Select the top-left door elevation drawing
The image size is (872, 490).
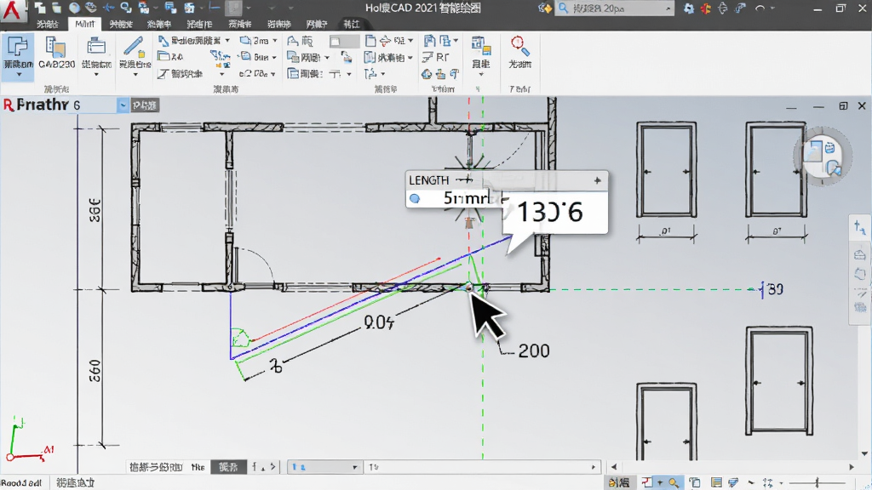[x=666, y=169]
